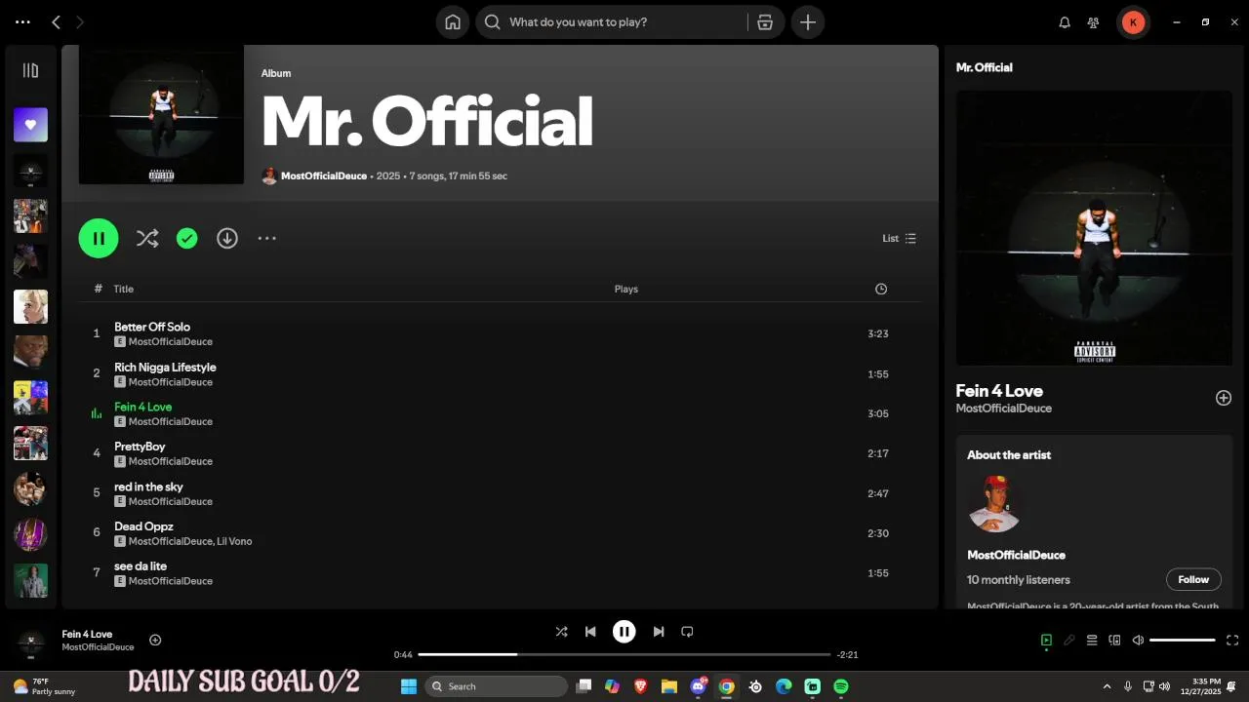This screenshot has width=1249, height=702.
Task: Open Mr. Official title in Now Playing panel
Action: pyautogui.click(x=984, y=67)
